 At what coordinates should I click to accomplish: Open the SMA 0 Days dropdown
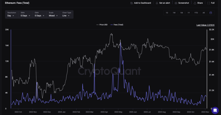(25, 16)
